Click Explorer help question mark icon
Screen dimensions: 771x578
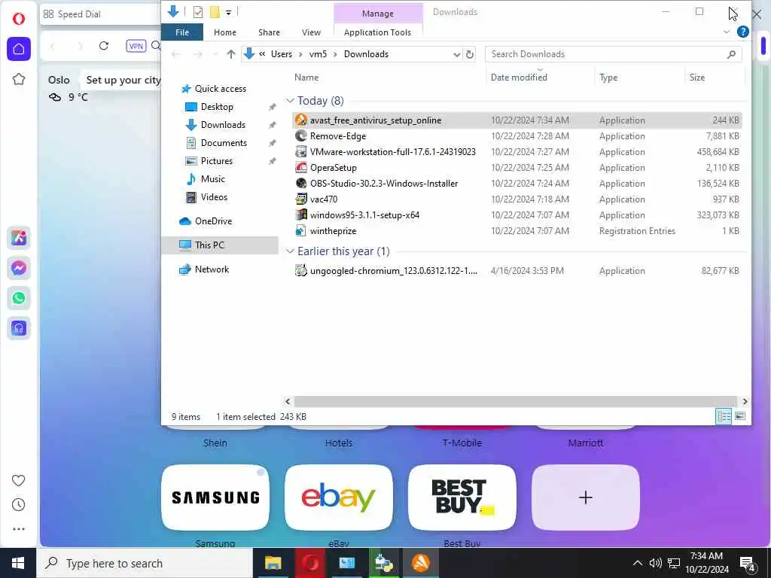click(x=742, y=32)
